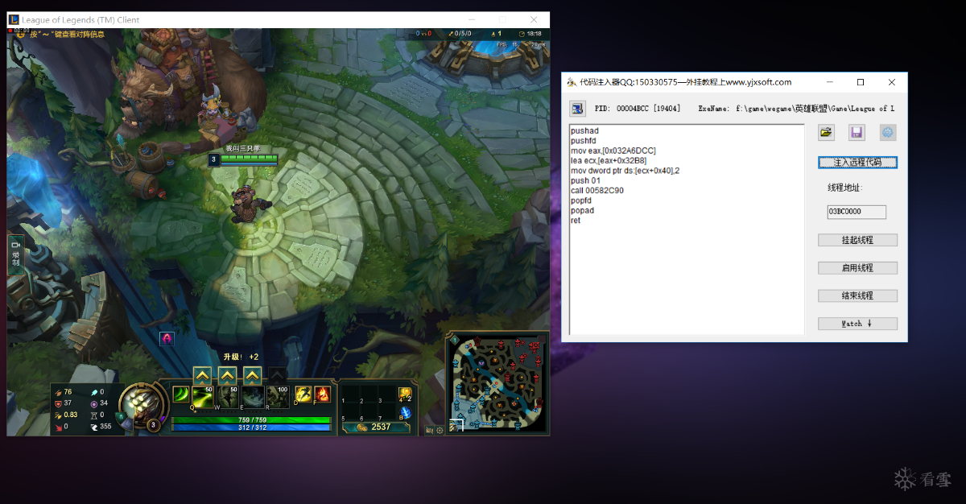Viewport: 966px width, 504px height.
Task: Close the League of Legends client window
Action: (x=534, y=19)
